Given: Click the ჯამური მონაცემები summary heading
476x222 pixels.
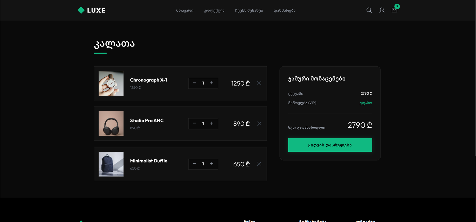Looking at the screenshot, I should 317,79.
